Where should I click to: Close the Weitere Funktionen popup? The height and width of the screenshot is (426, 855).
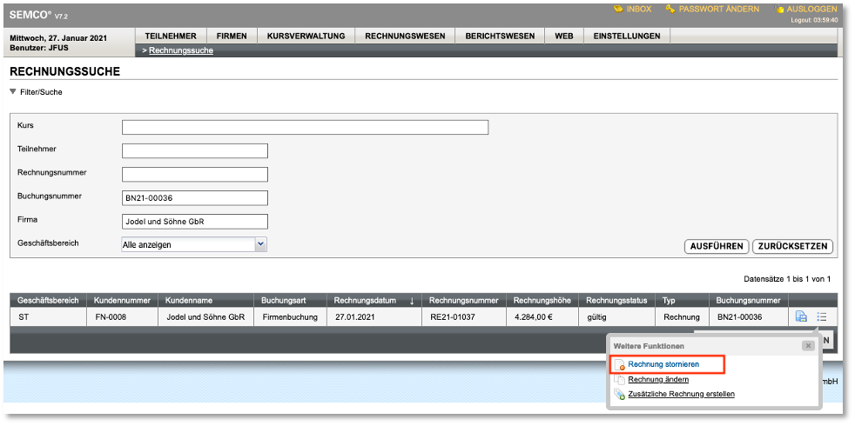tap(809, 346)
